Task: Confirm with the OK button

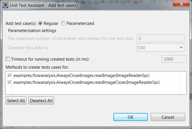Action: pos(131,117)
